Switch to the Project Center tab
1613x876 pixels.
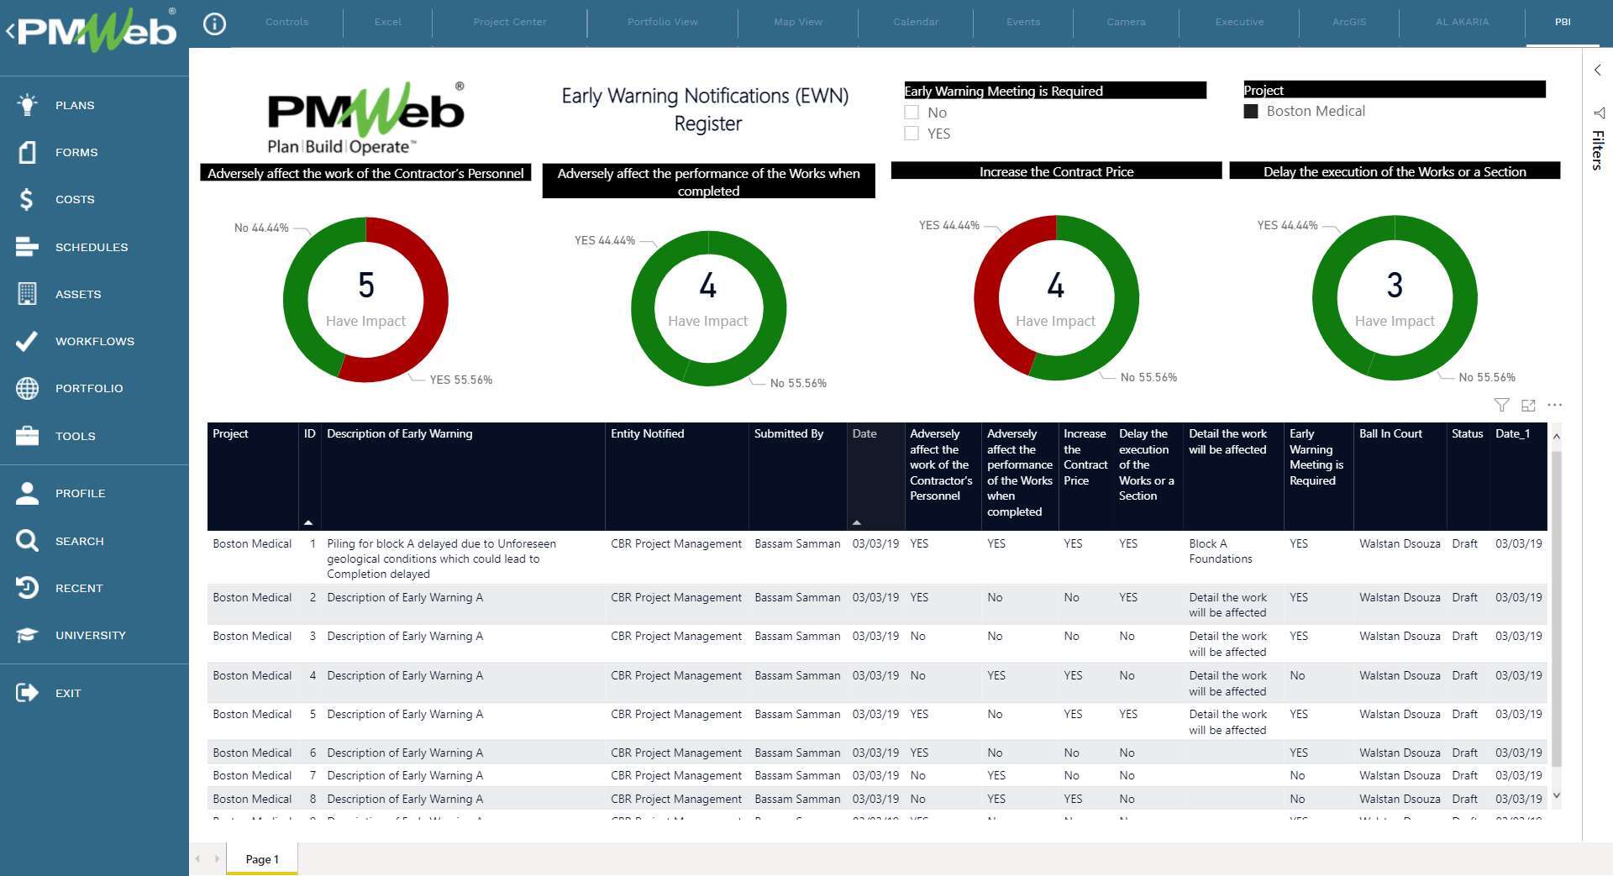pos(509,22)
